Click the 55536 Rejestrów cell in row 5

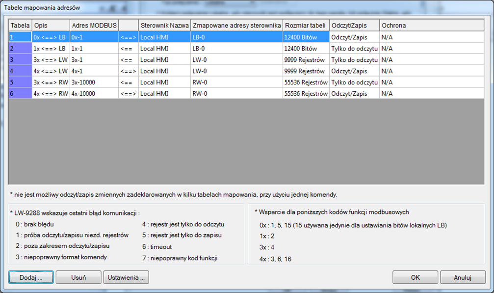[x=306, y=82]
